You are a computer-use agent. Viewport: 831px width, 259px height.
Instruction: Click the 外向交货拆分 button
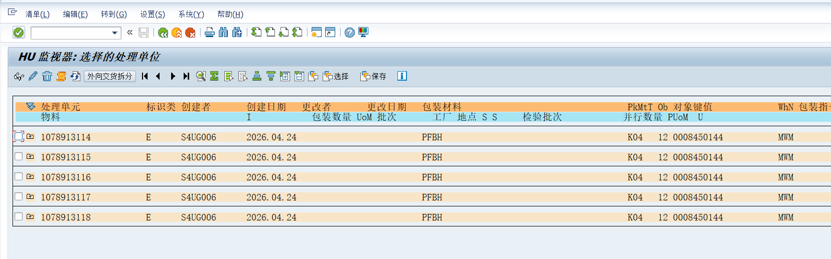pos(110,76)
